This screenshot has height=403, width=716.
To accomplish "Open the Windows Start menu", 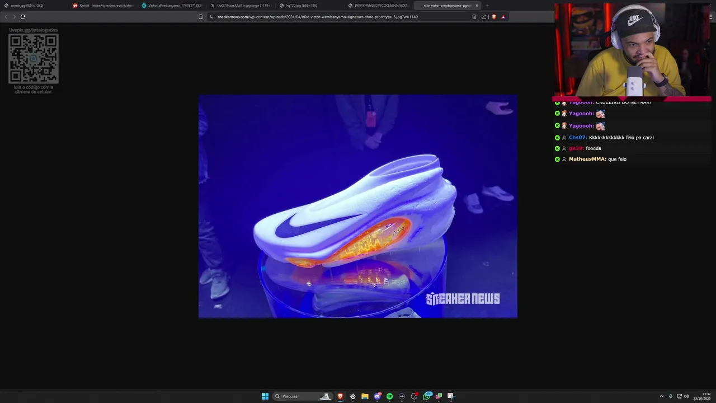I will pos(265,396).
